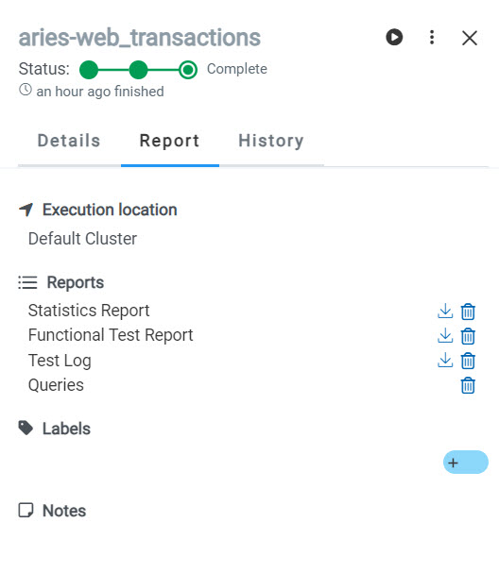Select the Report tab
Viewport: 499px width, 573px height.
tap(170, 141)
